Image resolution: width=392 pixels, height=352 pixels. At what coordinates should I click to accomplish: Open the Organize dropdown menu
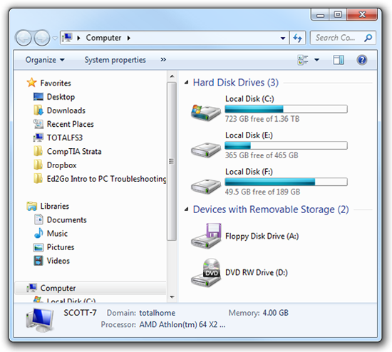pyautogui.click(x=45, y=60)
